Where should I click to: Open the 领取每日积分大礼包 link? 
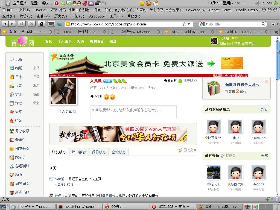click(x=242, y=85)
